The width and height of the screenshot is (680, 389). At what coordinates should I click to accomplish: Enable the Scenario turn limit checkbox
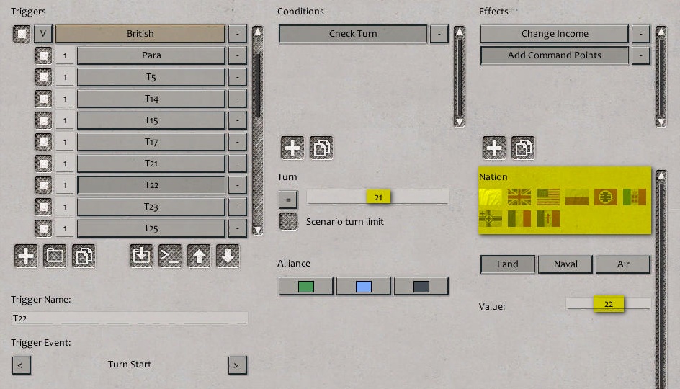click(x=288, y=221)
